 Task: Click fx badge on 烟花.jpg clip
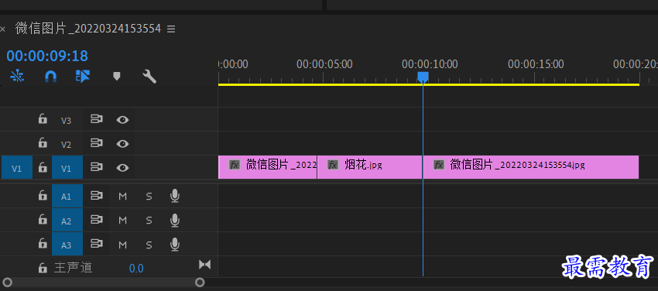pyautogui.click(x=333, y=164)
